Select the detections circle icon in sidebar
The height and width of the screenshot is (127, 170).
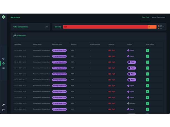pyautogui.click(x=4, y=63)
